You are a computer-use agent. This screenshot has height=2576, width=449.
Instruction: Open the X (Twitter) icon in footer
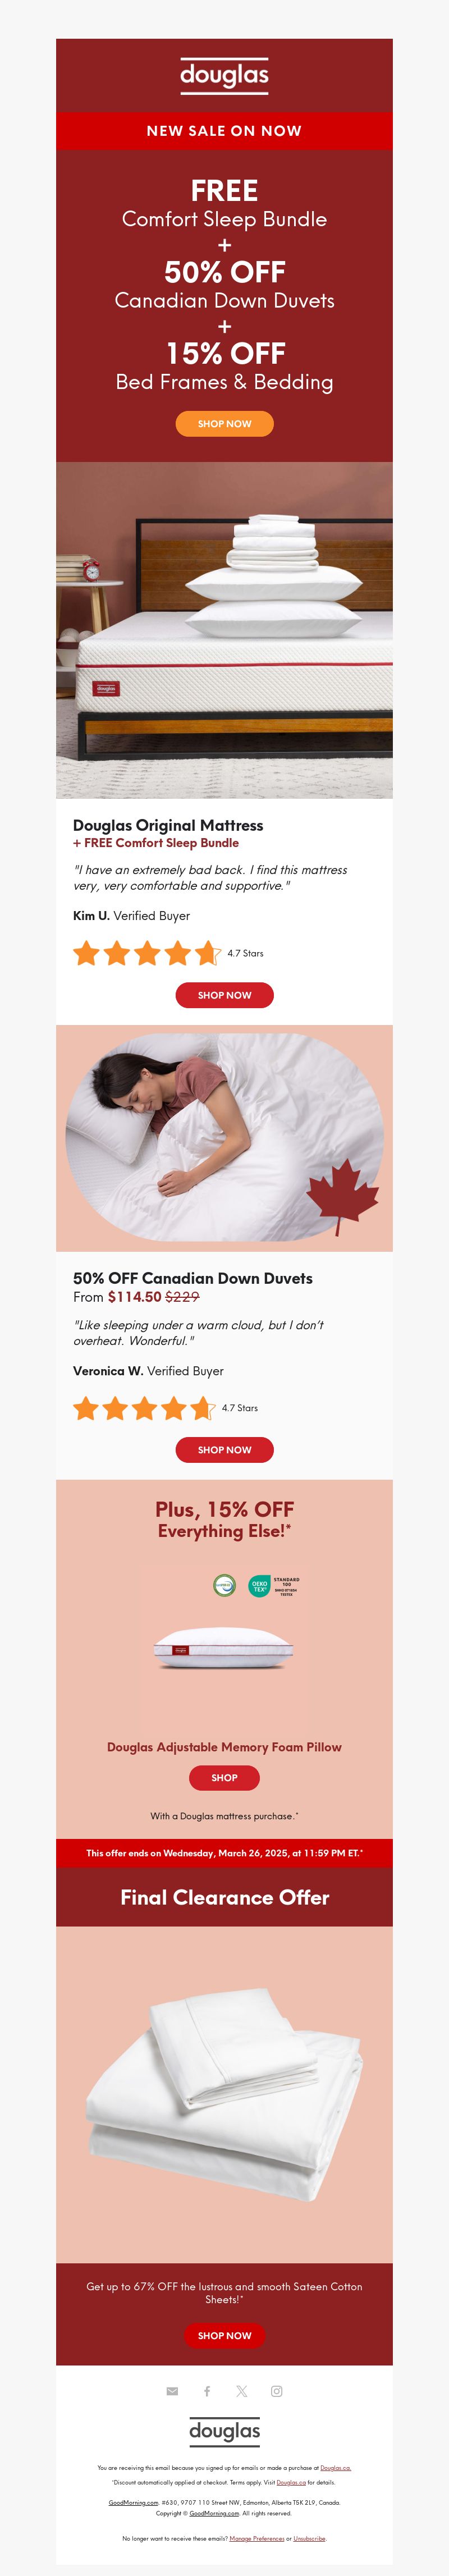[241, 2392]
